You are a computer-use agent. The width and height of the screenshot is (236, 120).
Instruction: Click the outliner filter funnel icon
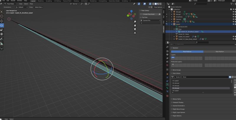[232, 4]
